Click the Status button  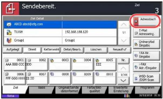click(x=11, y=96)
